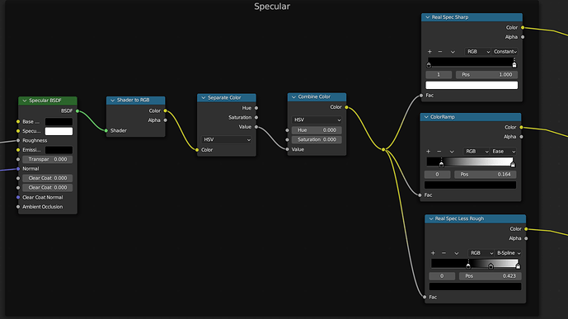Collapse the Combine Color node
The height and width of the screenshot is (319, 568).
point(293,97)
